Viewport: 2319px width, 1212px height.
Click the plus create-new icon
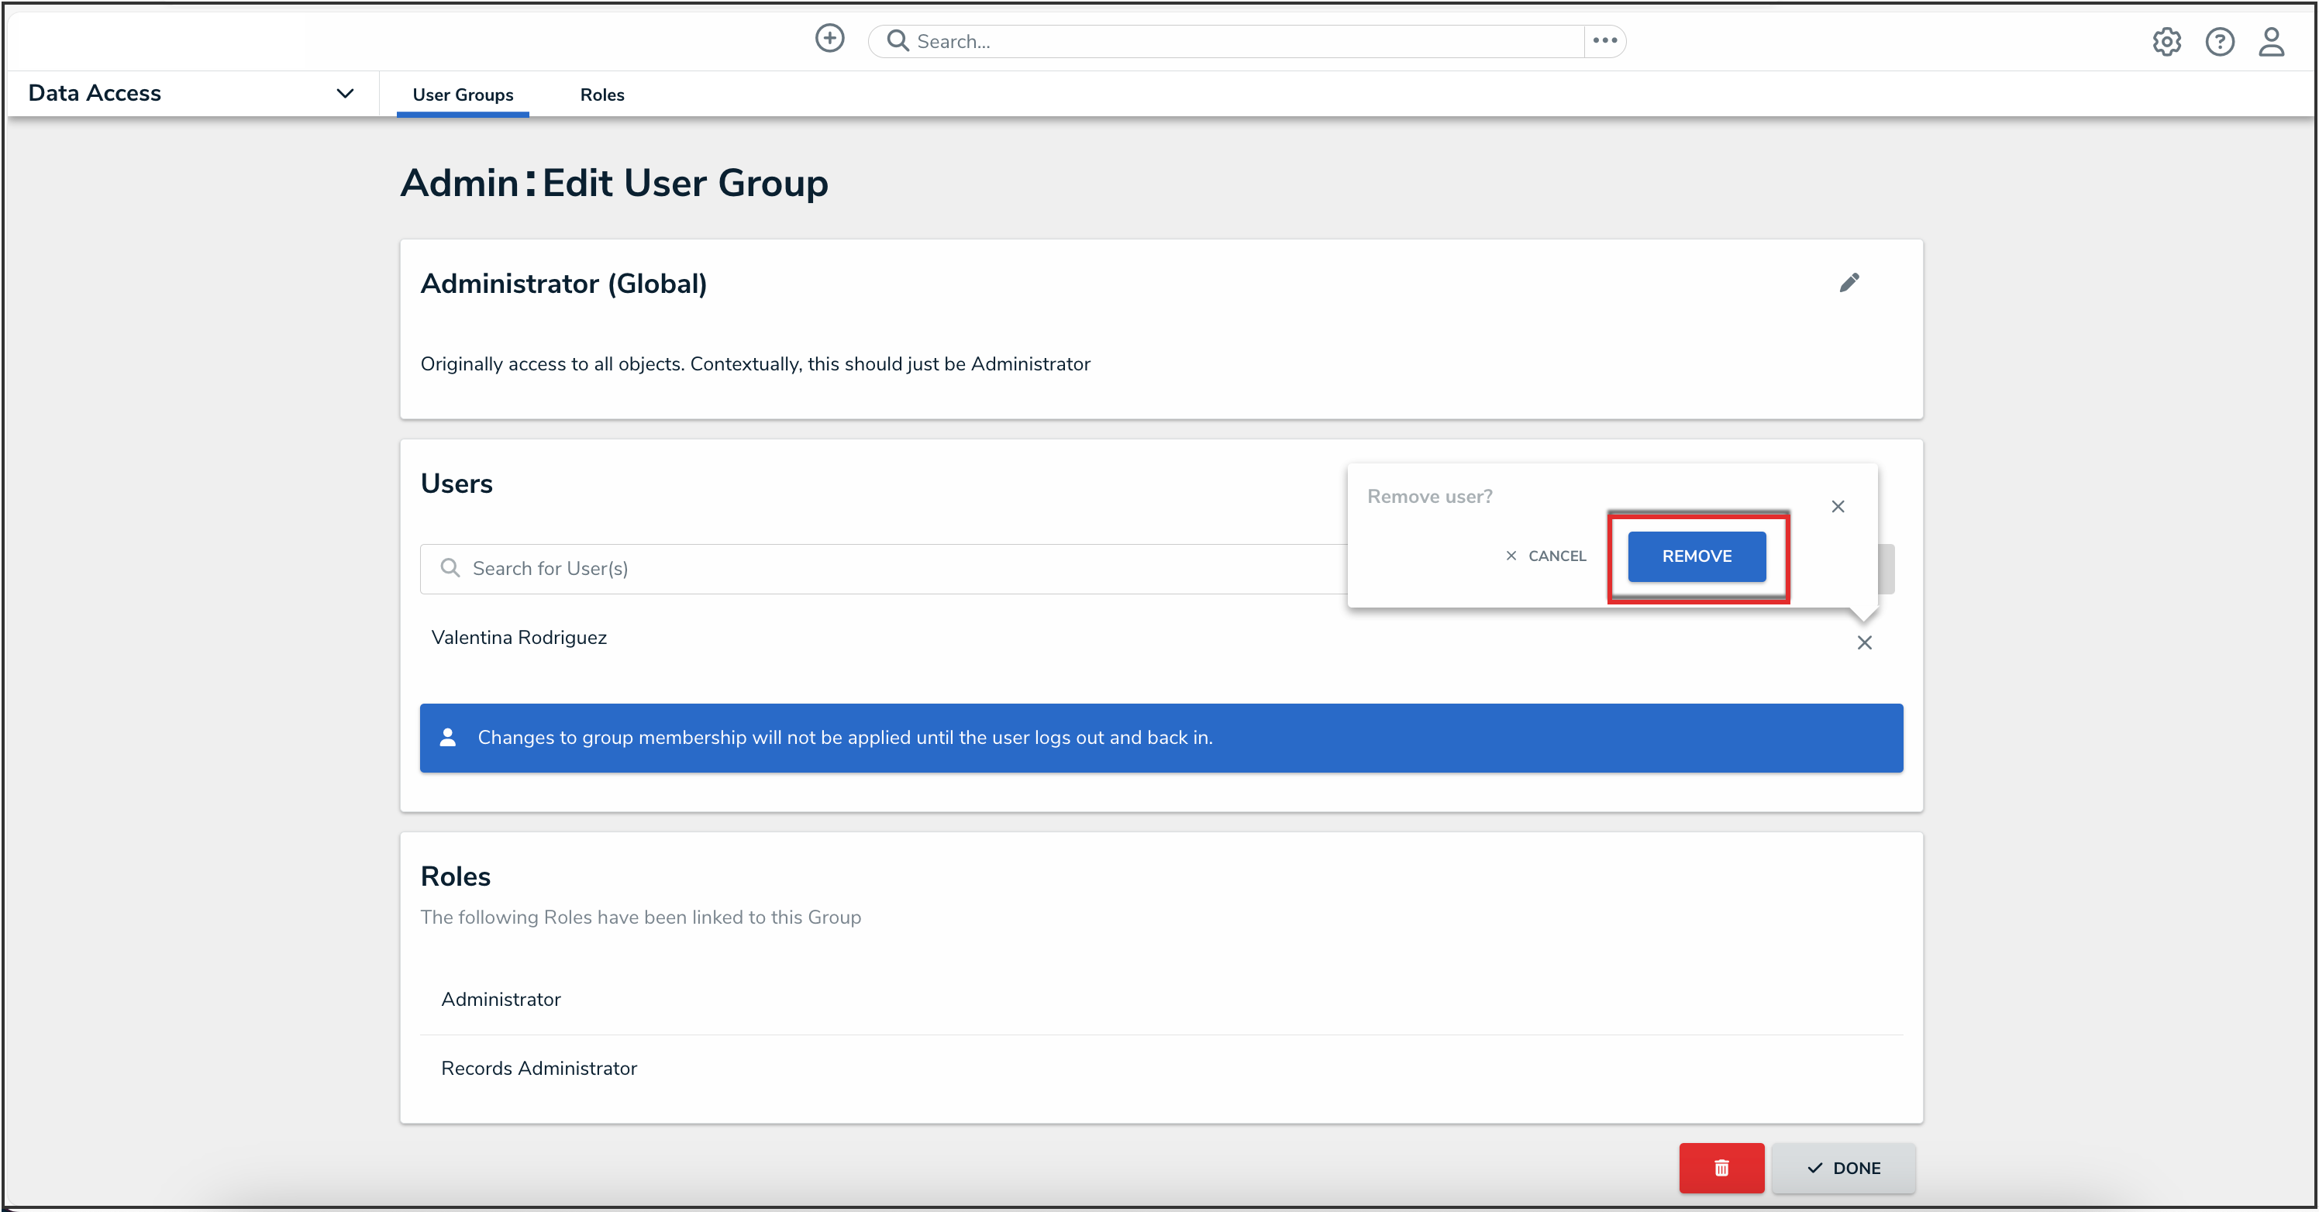829,39
